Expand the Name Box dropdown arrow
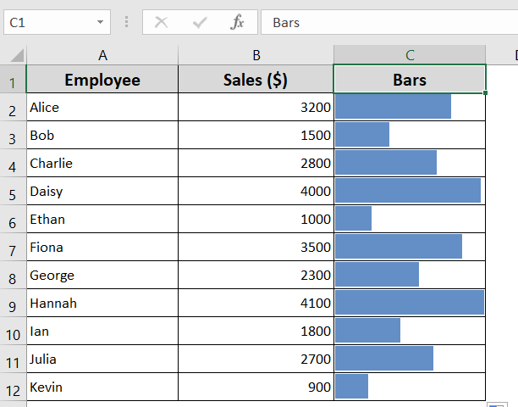Viewport: 518px width, 407px height. click(100, 22)
